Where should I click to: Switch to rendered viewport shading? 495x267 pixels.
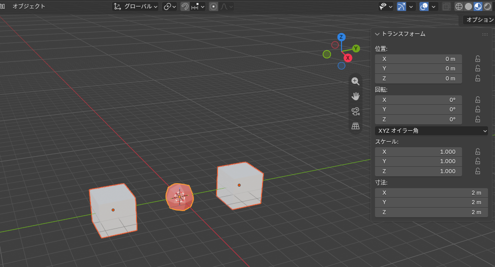point(487,6)
